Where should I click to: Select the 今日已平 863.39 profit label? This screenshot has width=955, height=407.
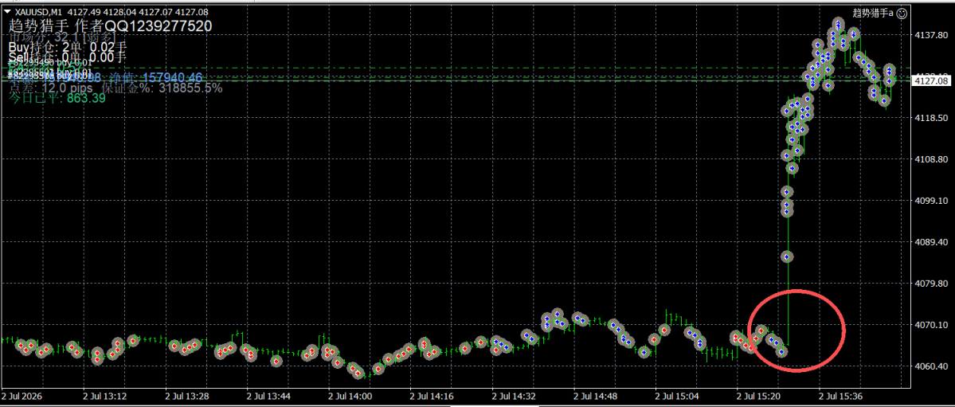tap(57, 98)
